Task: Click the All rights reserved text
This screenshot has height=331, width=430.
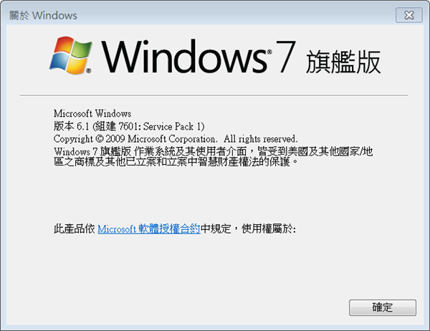Action: click(261, 139)
